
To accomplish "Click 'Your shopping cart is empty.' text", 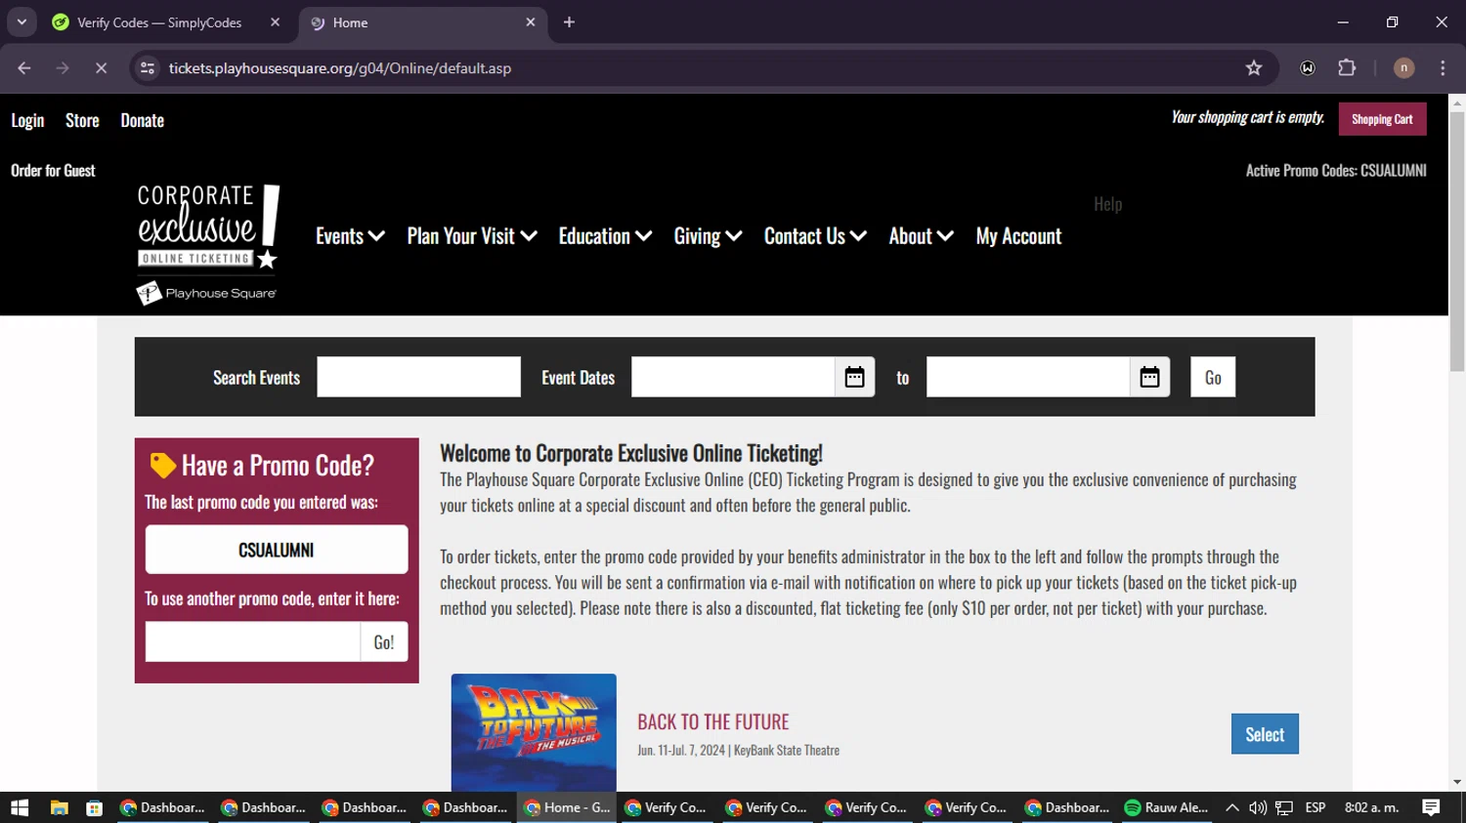I will [1248, 117].
